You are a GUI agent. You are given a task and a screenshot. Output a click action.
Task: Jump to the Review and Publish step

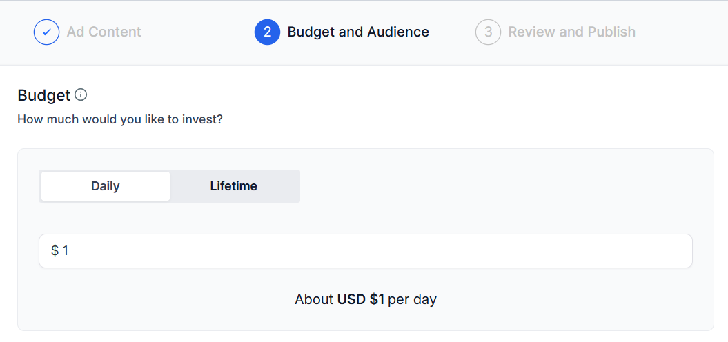coord(571,32)
